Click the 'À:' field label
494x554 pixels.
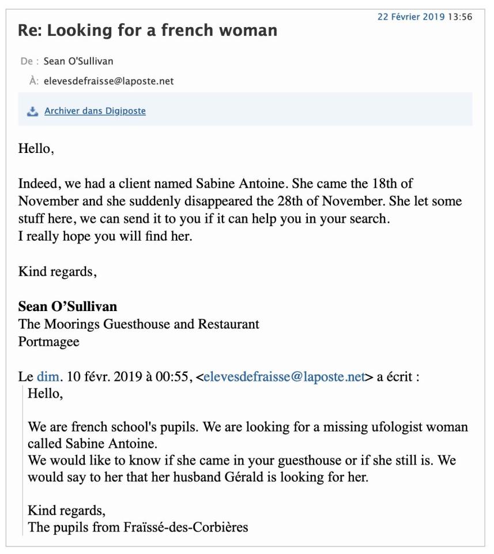point(34,81)
